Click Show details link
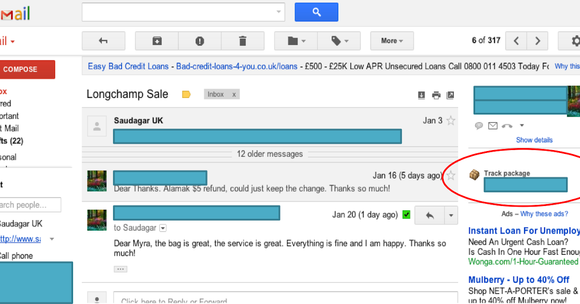This screenshot has height=304, width=580. pos(534,140)
